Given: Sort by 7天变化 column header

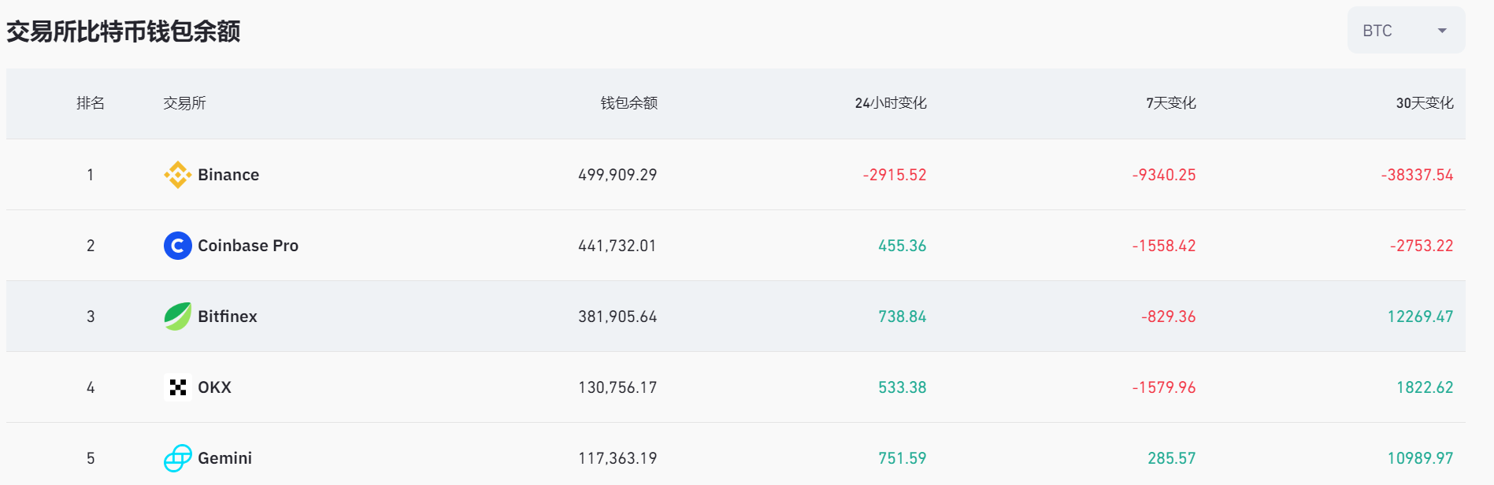Looking at the screenshot, I should tap(1171, 103).
